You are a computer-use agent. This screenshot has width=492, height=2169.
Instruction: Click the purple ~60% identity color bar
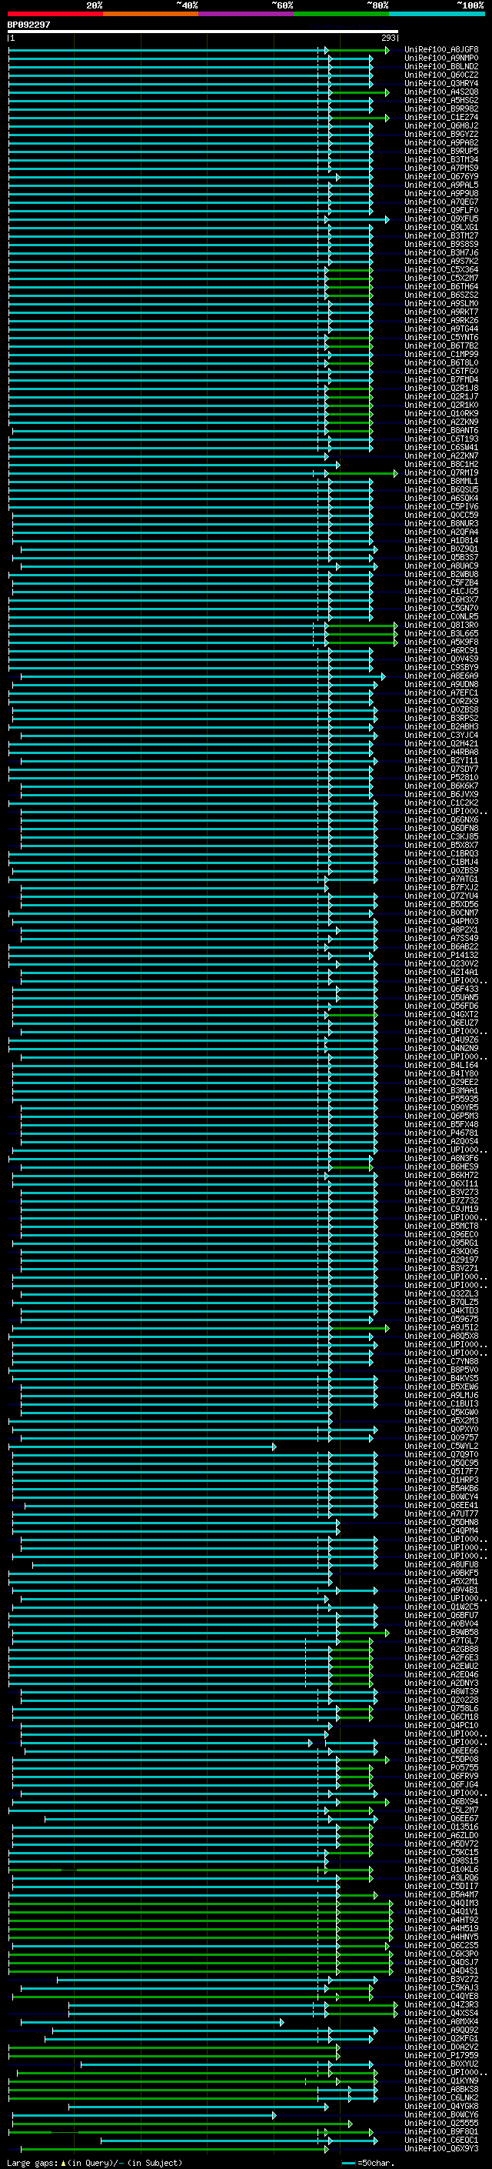point(247,14)
